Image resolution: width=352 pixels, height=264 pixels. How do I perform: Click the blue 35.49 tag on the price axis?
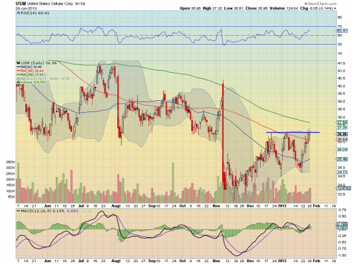point(342,159)
